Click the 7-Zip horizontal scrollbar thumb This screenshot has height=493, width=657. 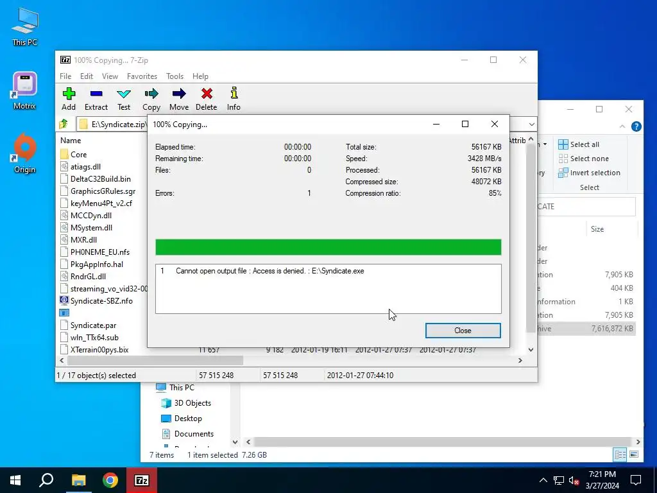pyautogui.click(x=155, y=360)
